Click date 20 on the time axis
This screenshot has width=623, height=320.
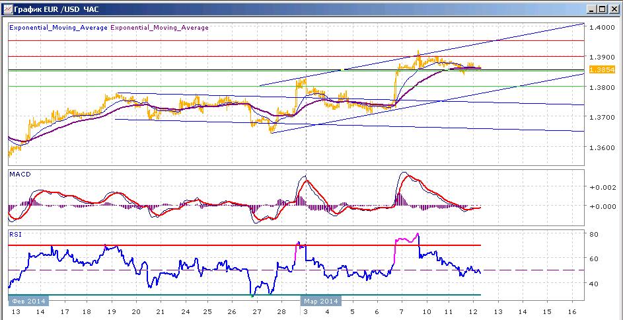[136, 312]
